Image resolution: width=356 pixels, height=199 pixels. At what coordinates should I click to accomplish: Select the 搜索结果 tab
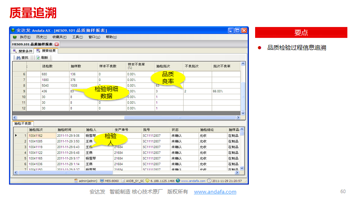point(47,51)
